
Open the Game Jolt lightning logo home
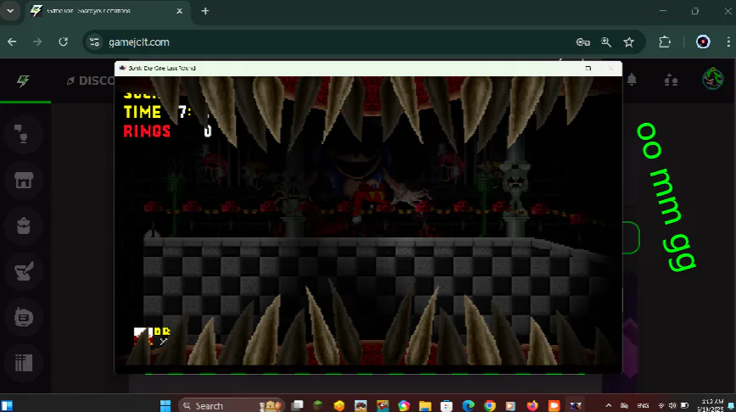tap(23, 81)
